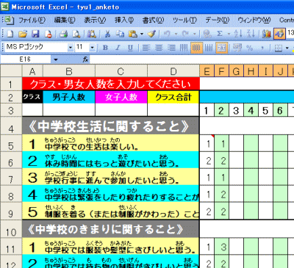
Task: Click the Paste clipboard icon
Action: tap(133, 34)
